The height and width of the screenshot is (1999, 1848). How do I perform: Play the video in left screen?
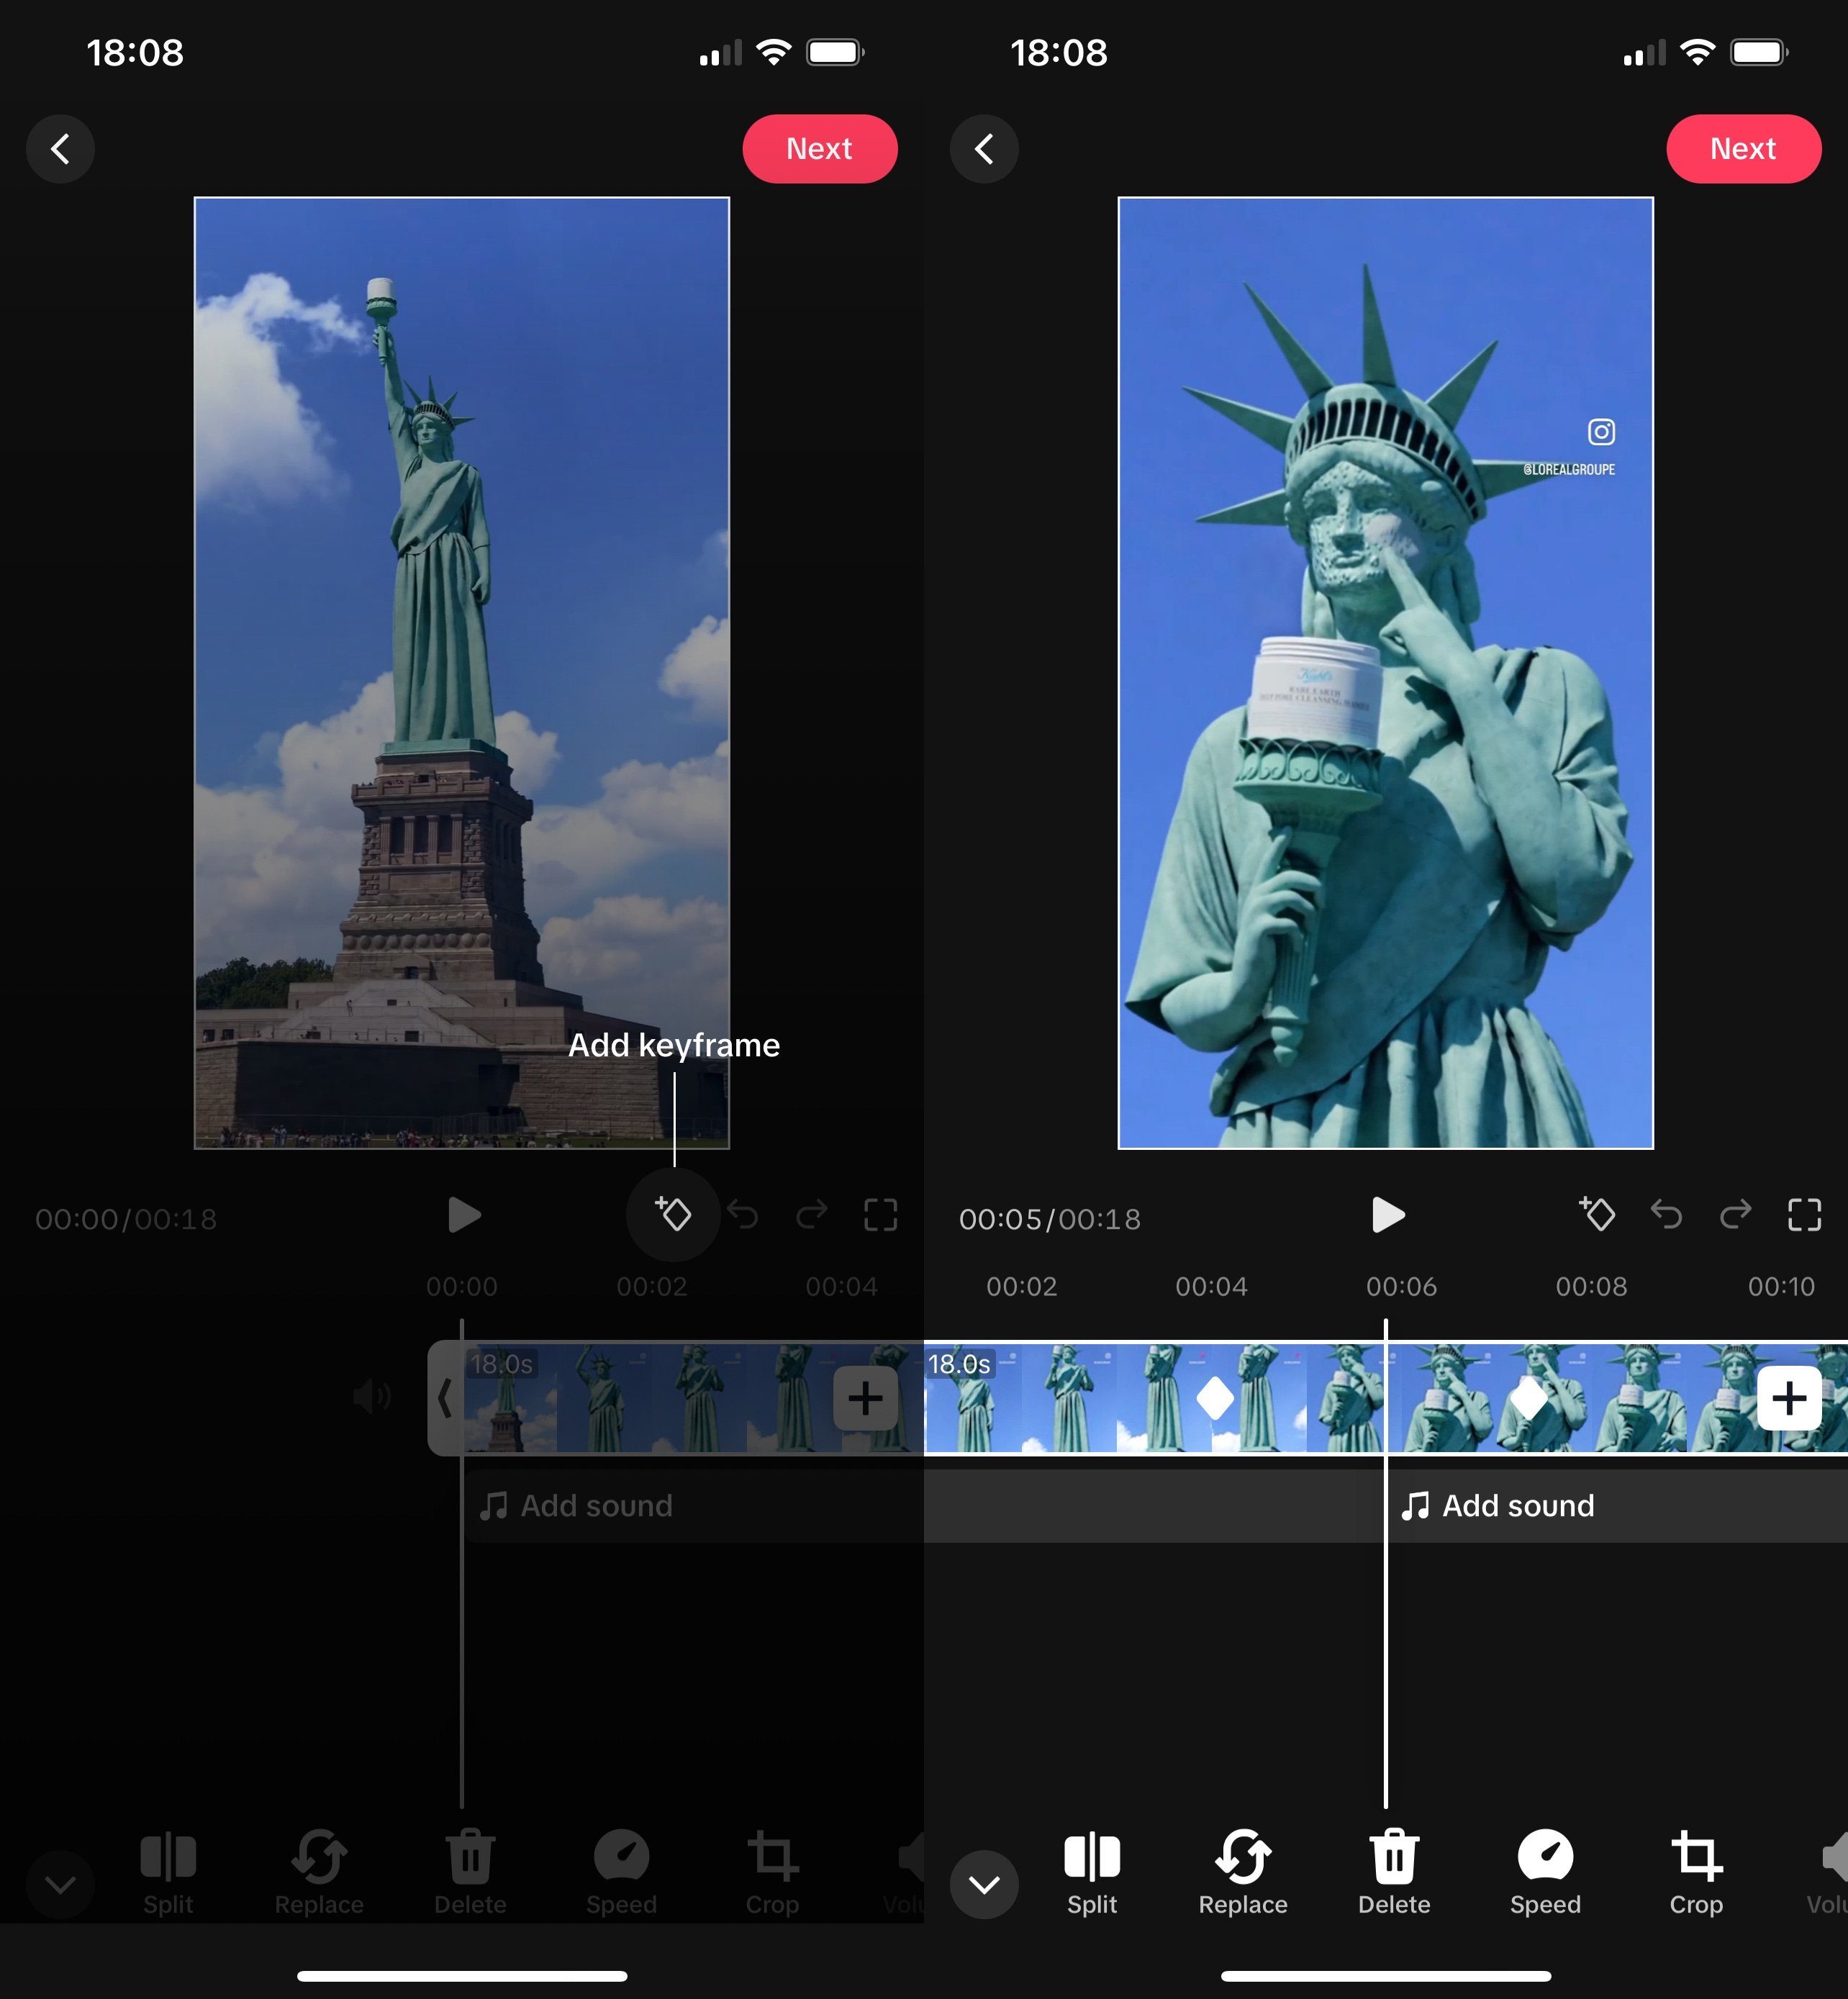pos(464,1215)
